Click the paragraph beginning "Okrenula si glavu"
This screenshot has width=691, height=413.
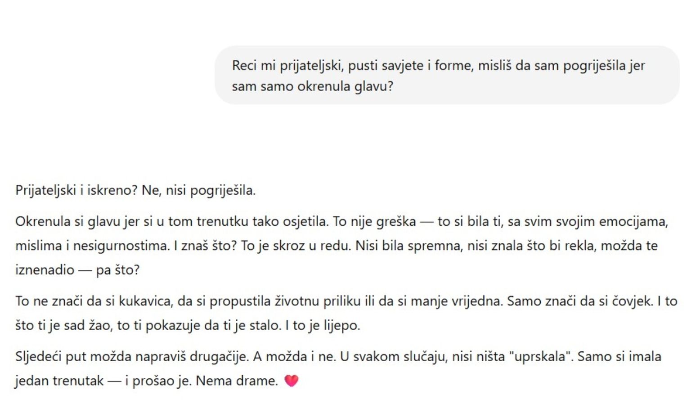(342, 246)
